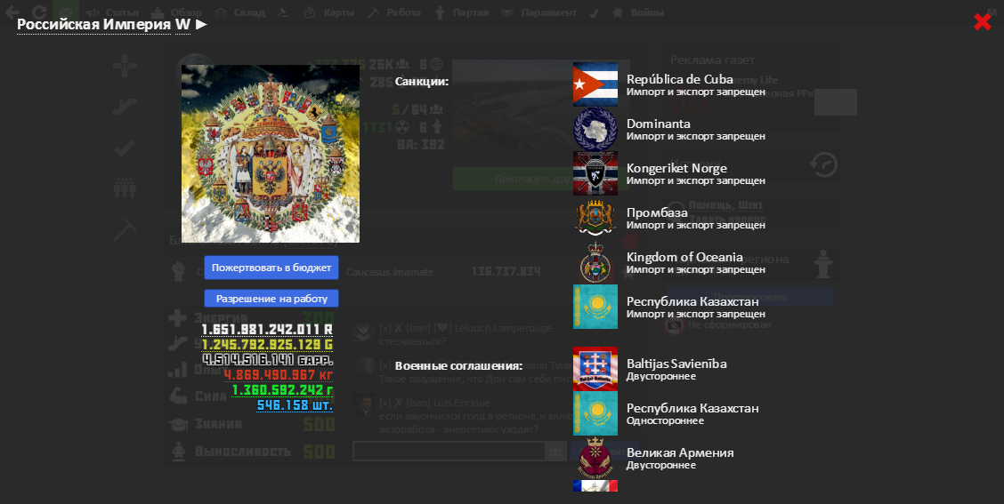Click the Казахстан flag under sanctions list
This screenshot has width=1004, height=504.
tap(595, 307)
